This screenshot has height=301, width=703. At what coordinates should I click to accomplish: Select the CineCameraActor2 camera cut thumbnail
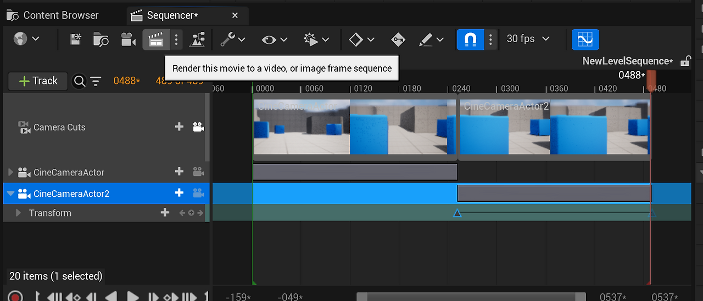(x=554, y=127)
